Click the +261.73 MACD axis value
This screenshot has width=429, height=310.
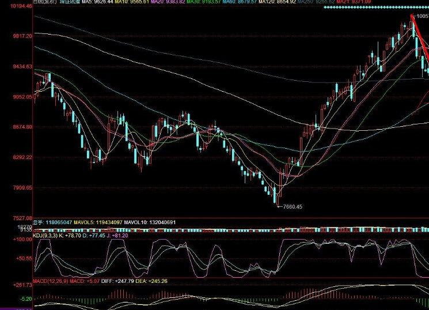[x=22, y=285]
